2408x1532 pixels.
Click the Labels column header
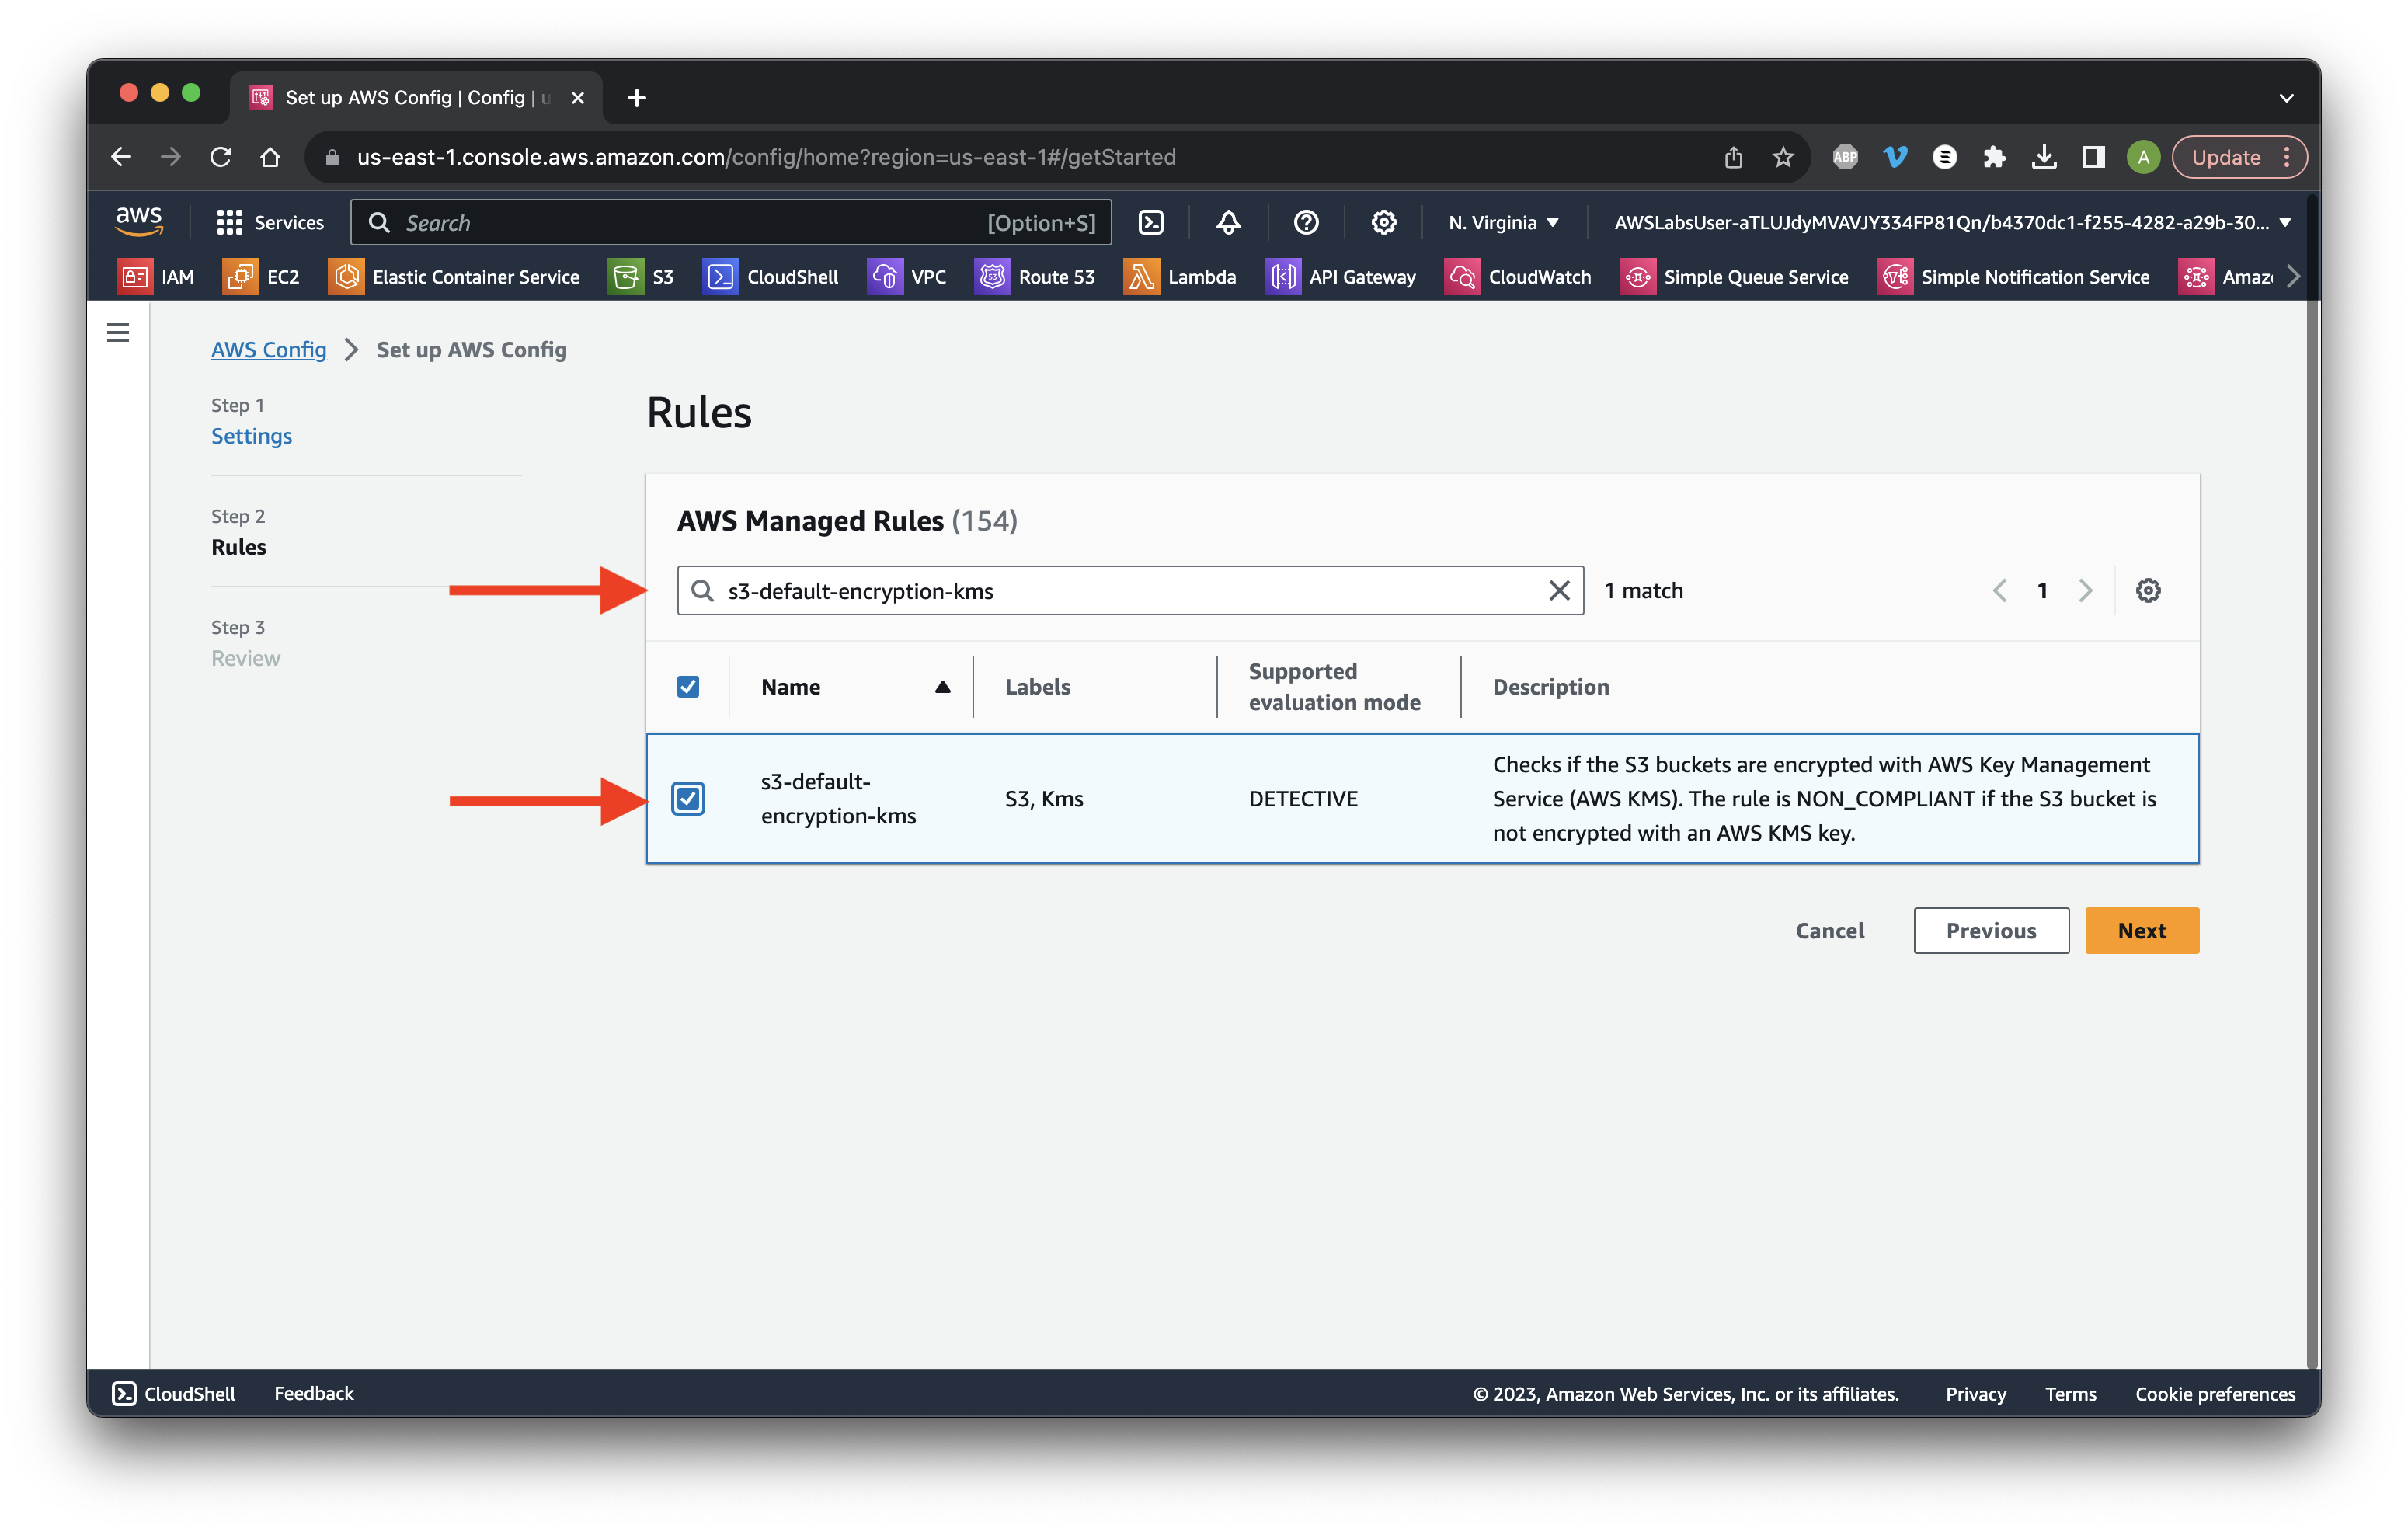click(1037, 687)
